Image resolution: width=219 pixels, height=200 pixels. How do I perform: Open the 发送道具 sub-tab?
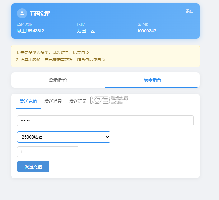pyautogui.click(x=53, y=101)
